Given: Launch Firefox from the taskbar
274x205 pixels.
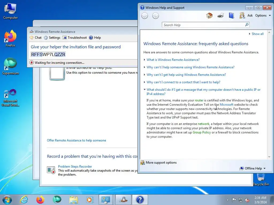Looking at the screenshot, I should click(40, 200).
